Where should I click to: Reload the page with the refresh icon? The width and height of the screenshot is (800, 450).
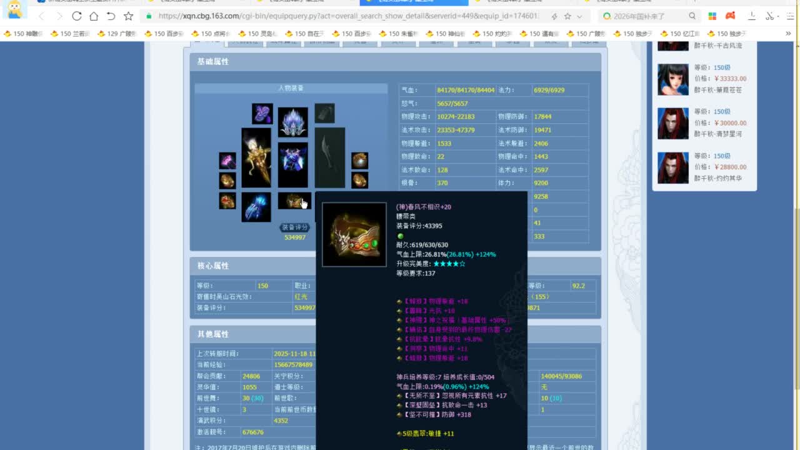point(76,16)
